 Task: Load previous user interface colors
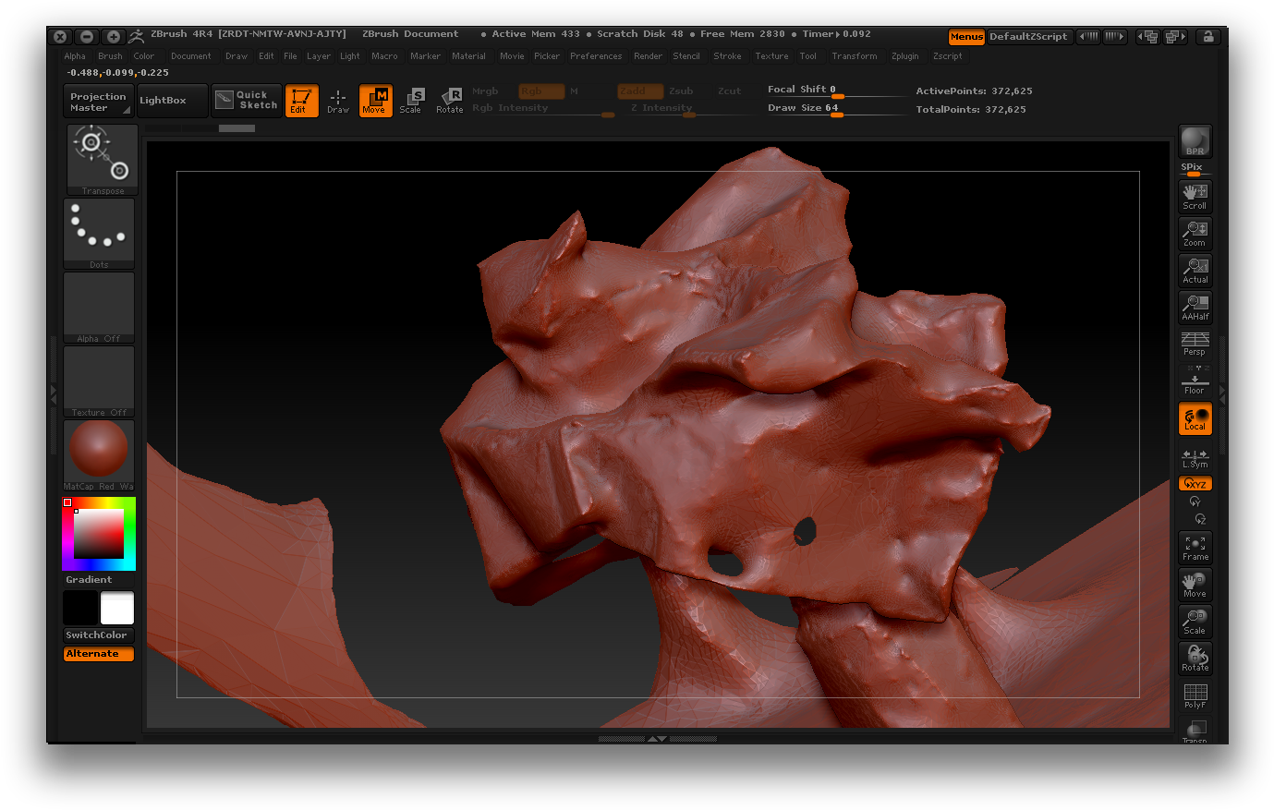coord(1088,37)
